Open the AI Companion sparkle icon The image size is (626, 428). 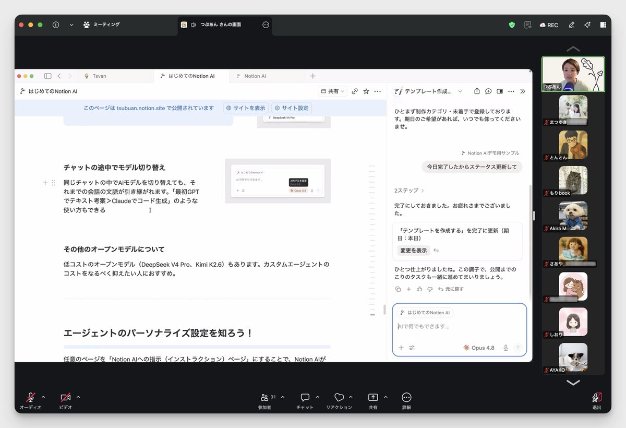tap(587, 25)
